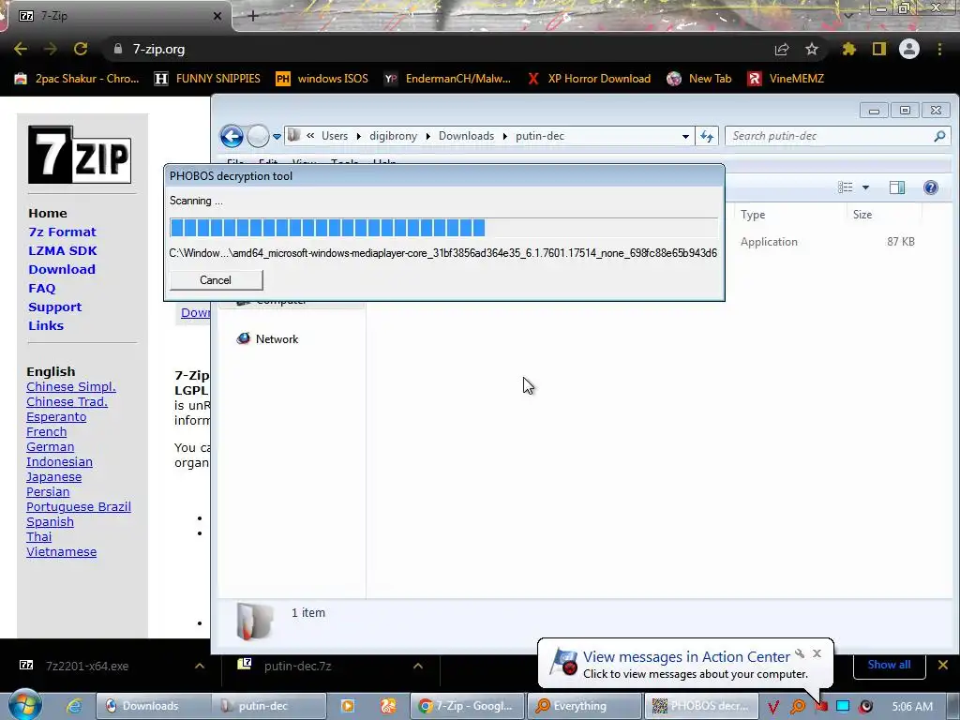Open Links page link
The image size is (960, 720).
click(46, 325)
